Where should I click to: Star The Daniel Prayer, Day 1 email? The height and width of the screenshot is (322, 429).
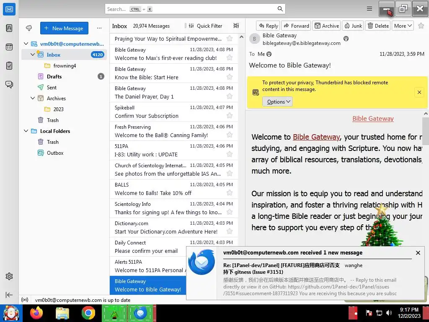pos(230,96)
